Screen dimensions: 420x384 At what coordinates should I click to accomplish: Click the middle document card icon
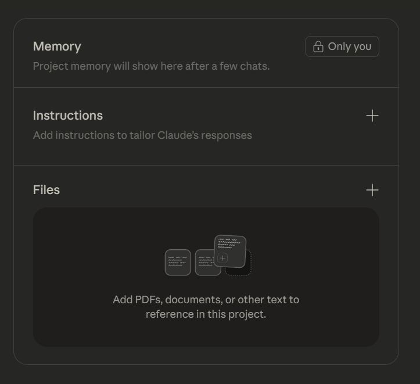tap(206, 263)
